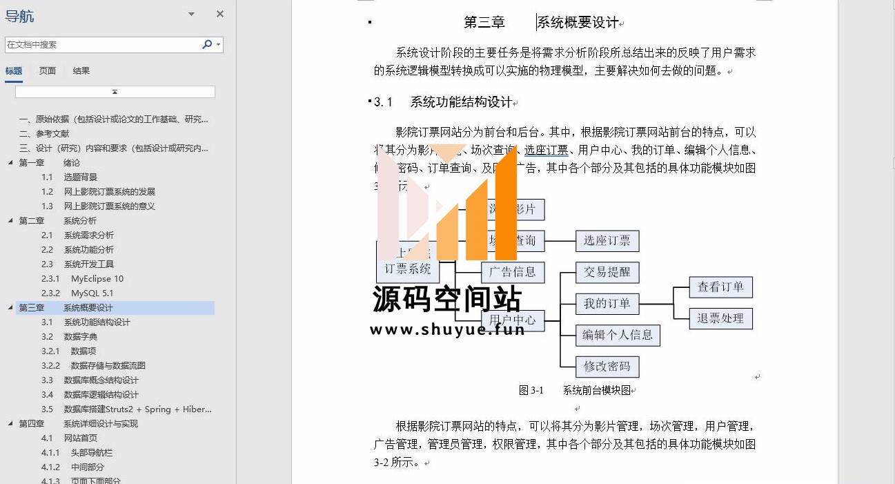Go to heading 第一章 绪论
Screen dimensions: 895x484
[49, 163]
